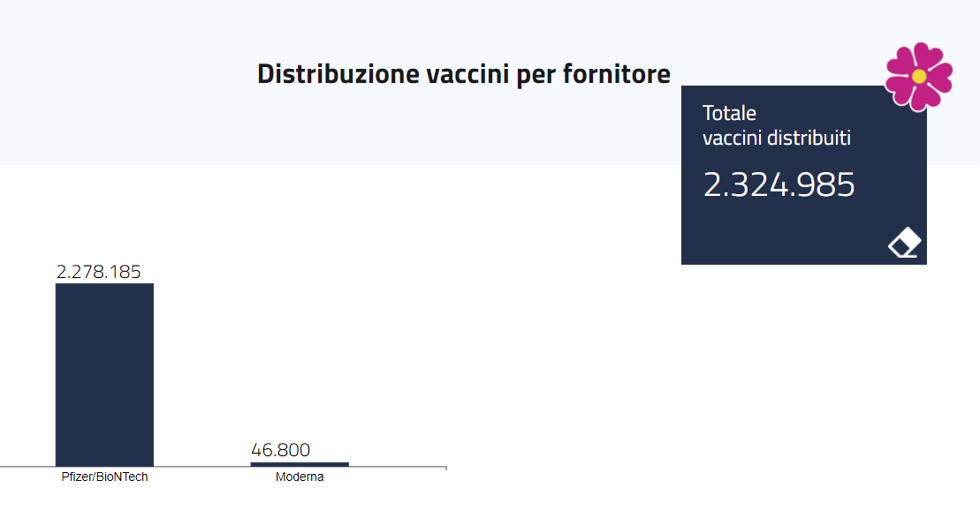
Task: Click the yellow center of the flower
Action: [919, 76]
